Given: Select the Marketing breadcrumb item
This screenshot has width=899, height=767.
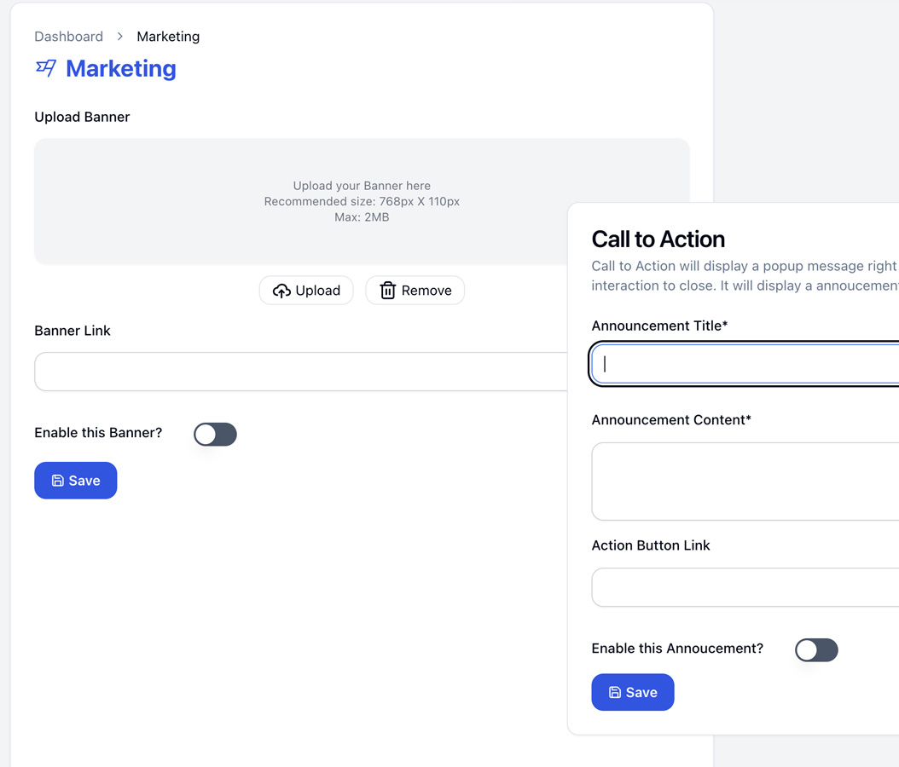Looking at the screenshot, I should 168,37.
